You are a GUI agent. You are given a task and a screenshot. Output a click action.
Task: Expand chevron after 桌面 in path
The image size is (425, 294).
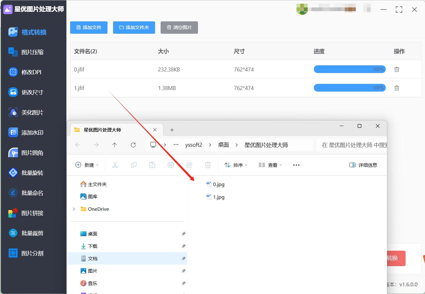point(237,145)
